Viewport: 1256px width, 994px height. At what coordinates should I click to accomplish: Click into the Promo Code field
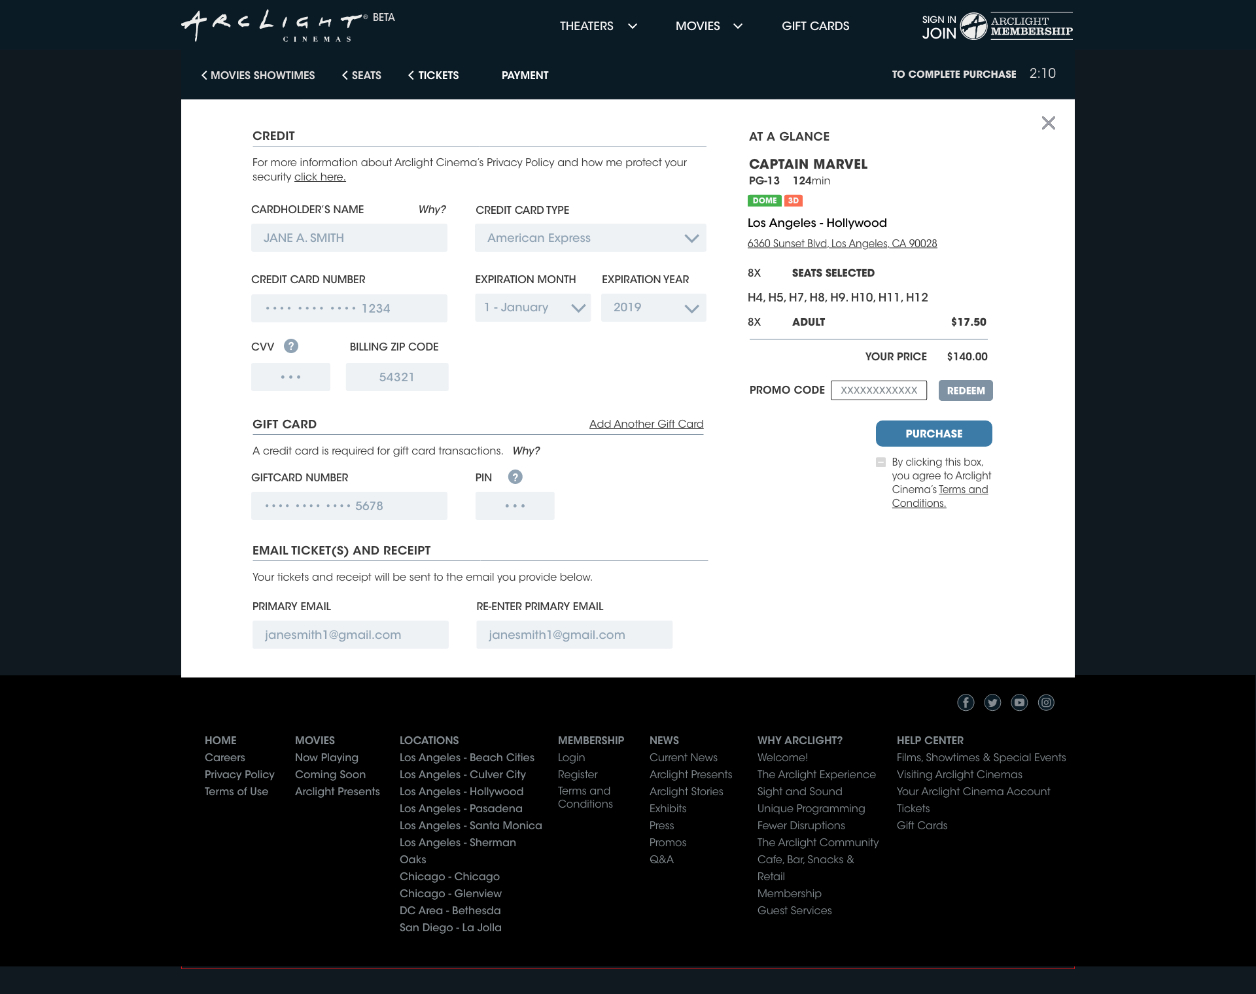click(x=879, y=390)
